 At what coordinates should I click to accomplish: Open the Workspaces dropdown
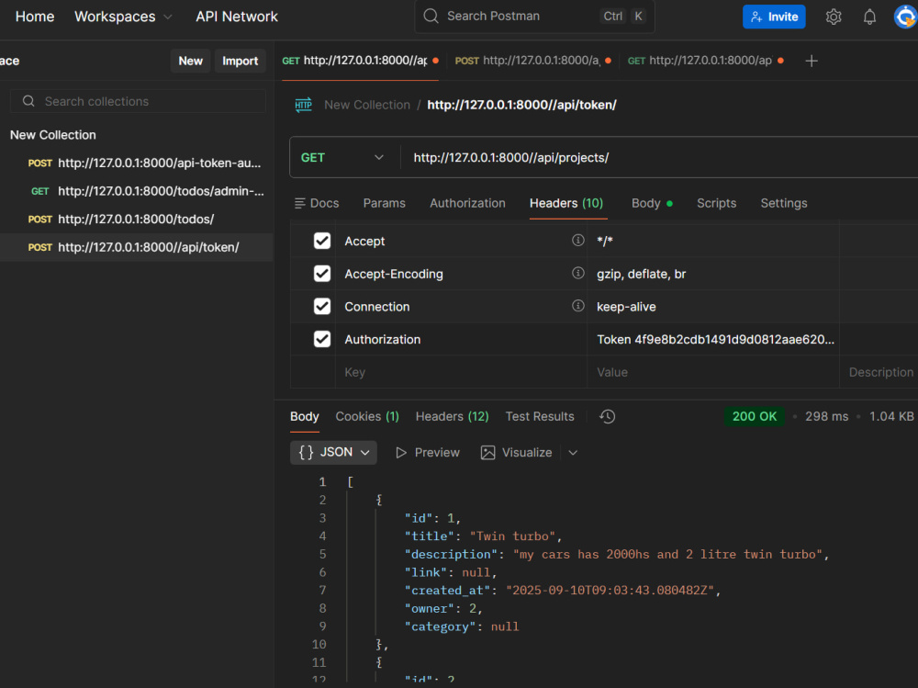123,17
